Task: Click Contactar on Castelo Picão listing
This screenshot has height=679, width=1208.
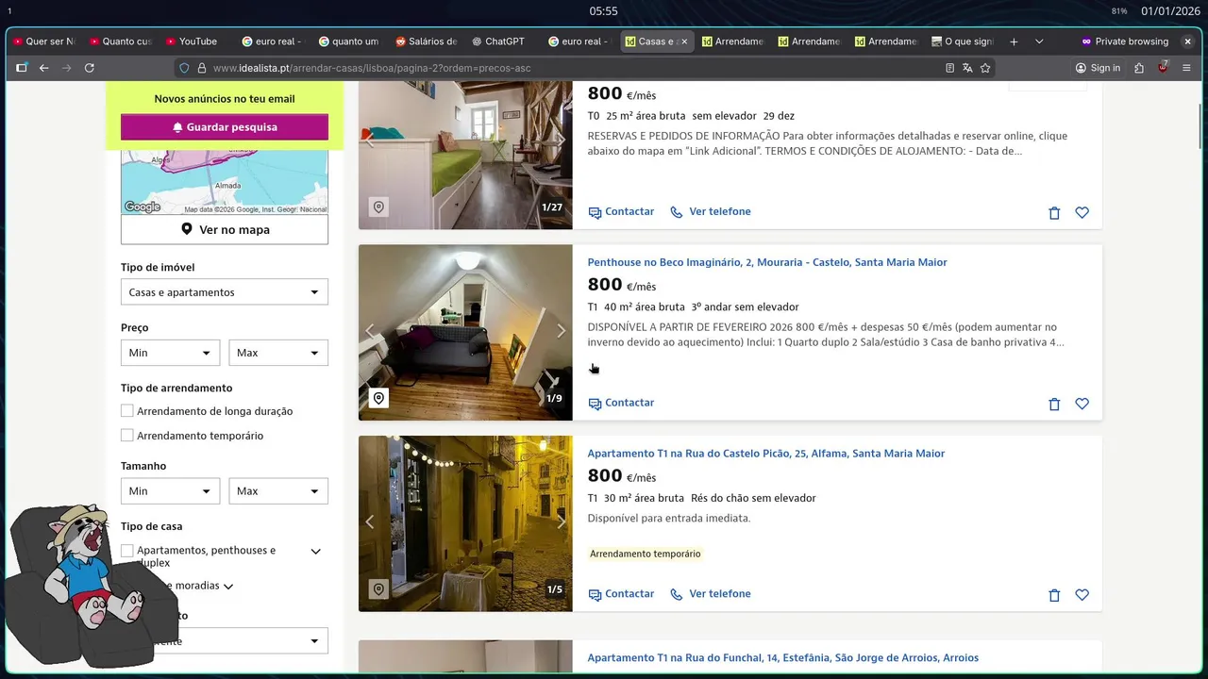Action: click(621, 594)
